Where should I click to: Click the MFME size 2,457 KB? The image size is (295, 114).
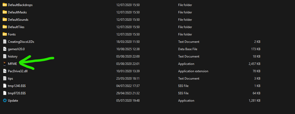click(254, 64)
